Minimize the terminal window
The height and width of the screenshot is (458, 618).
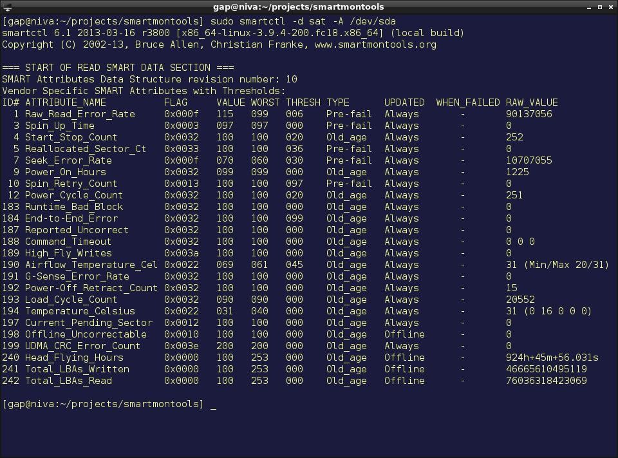[x=589, y=7]
